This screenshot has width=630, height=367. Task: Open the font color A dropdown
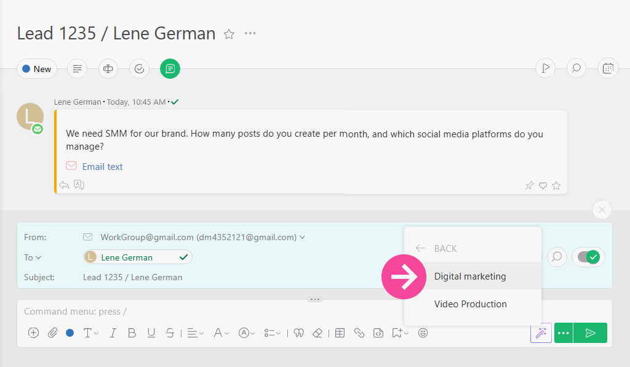coord(221,333)
